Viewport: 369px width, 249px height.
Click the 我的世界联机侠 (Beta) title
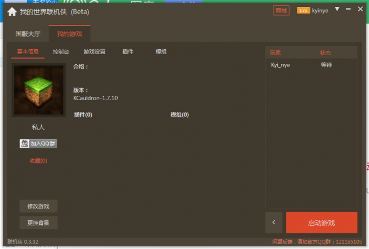(54, 12)
